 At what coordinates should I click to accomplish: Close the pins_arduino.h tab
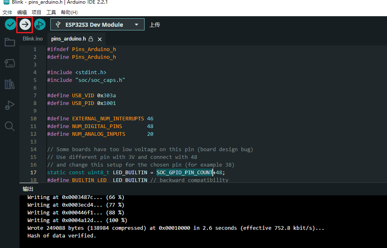[100, 39]
